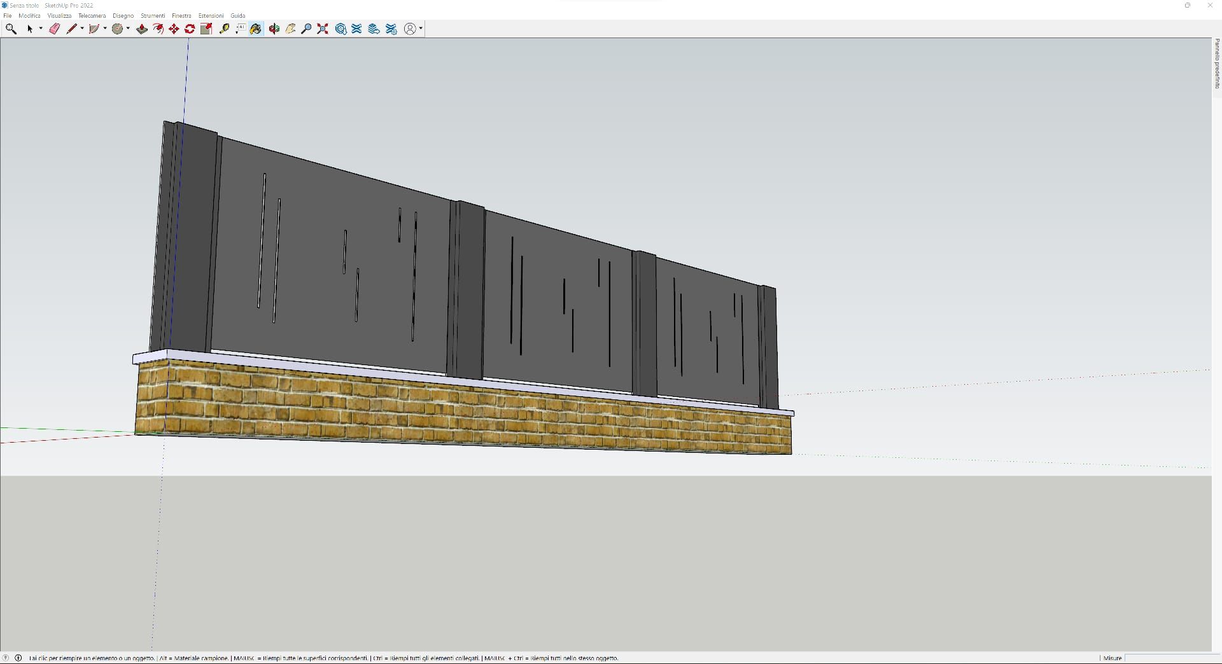Click the Zoom Extents icon
Screen dimensions: 1222x664
[323, 29]
